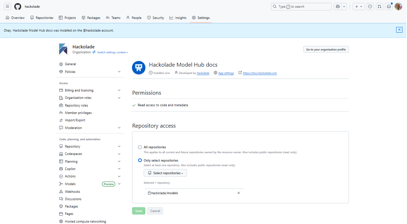
Task: Switch to the People tab
Action: point(134,18)
